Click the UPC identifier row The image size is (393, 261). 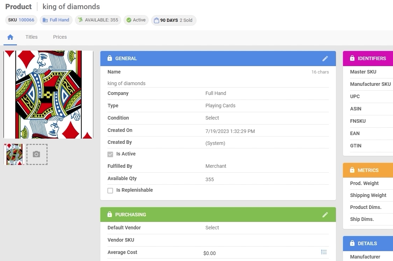click(372, 96)
